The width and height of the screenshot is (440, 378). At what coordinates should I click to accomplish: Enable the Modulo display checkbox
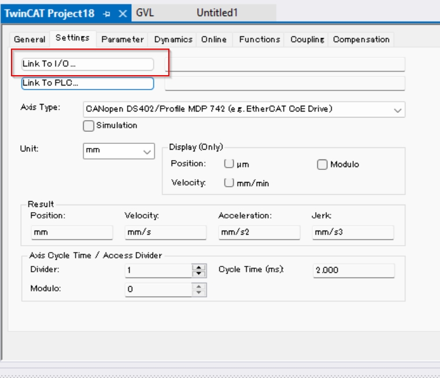pyautogui.click(x=322, y=165)
